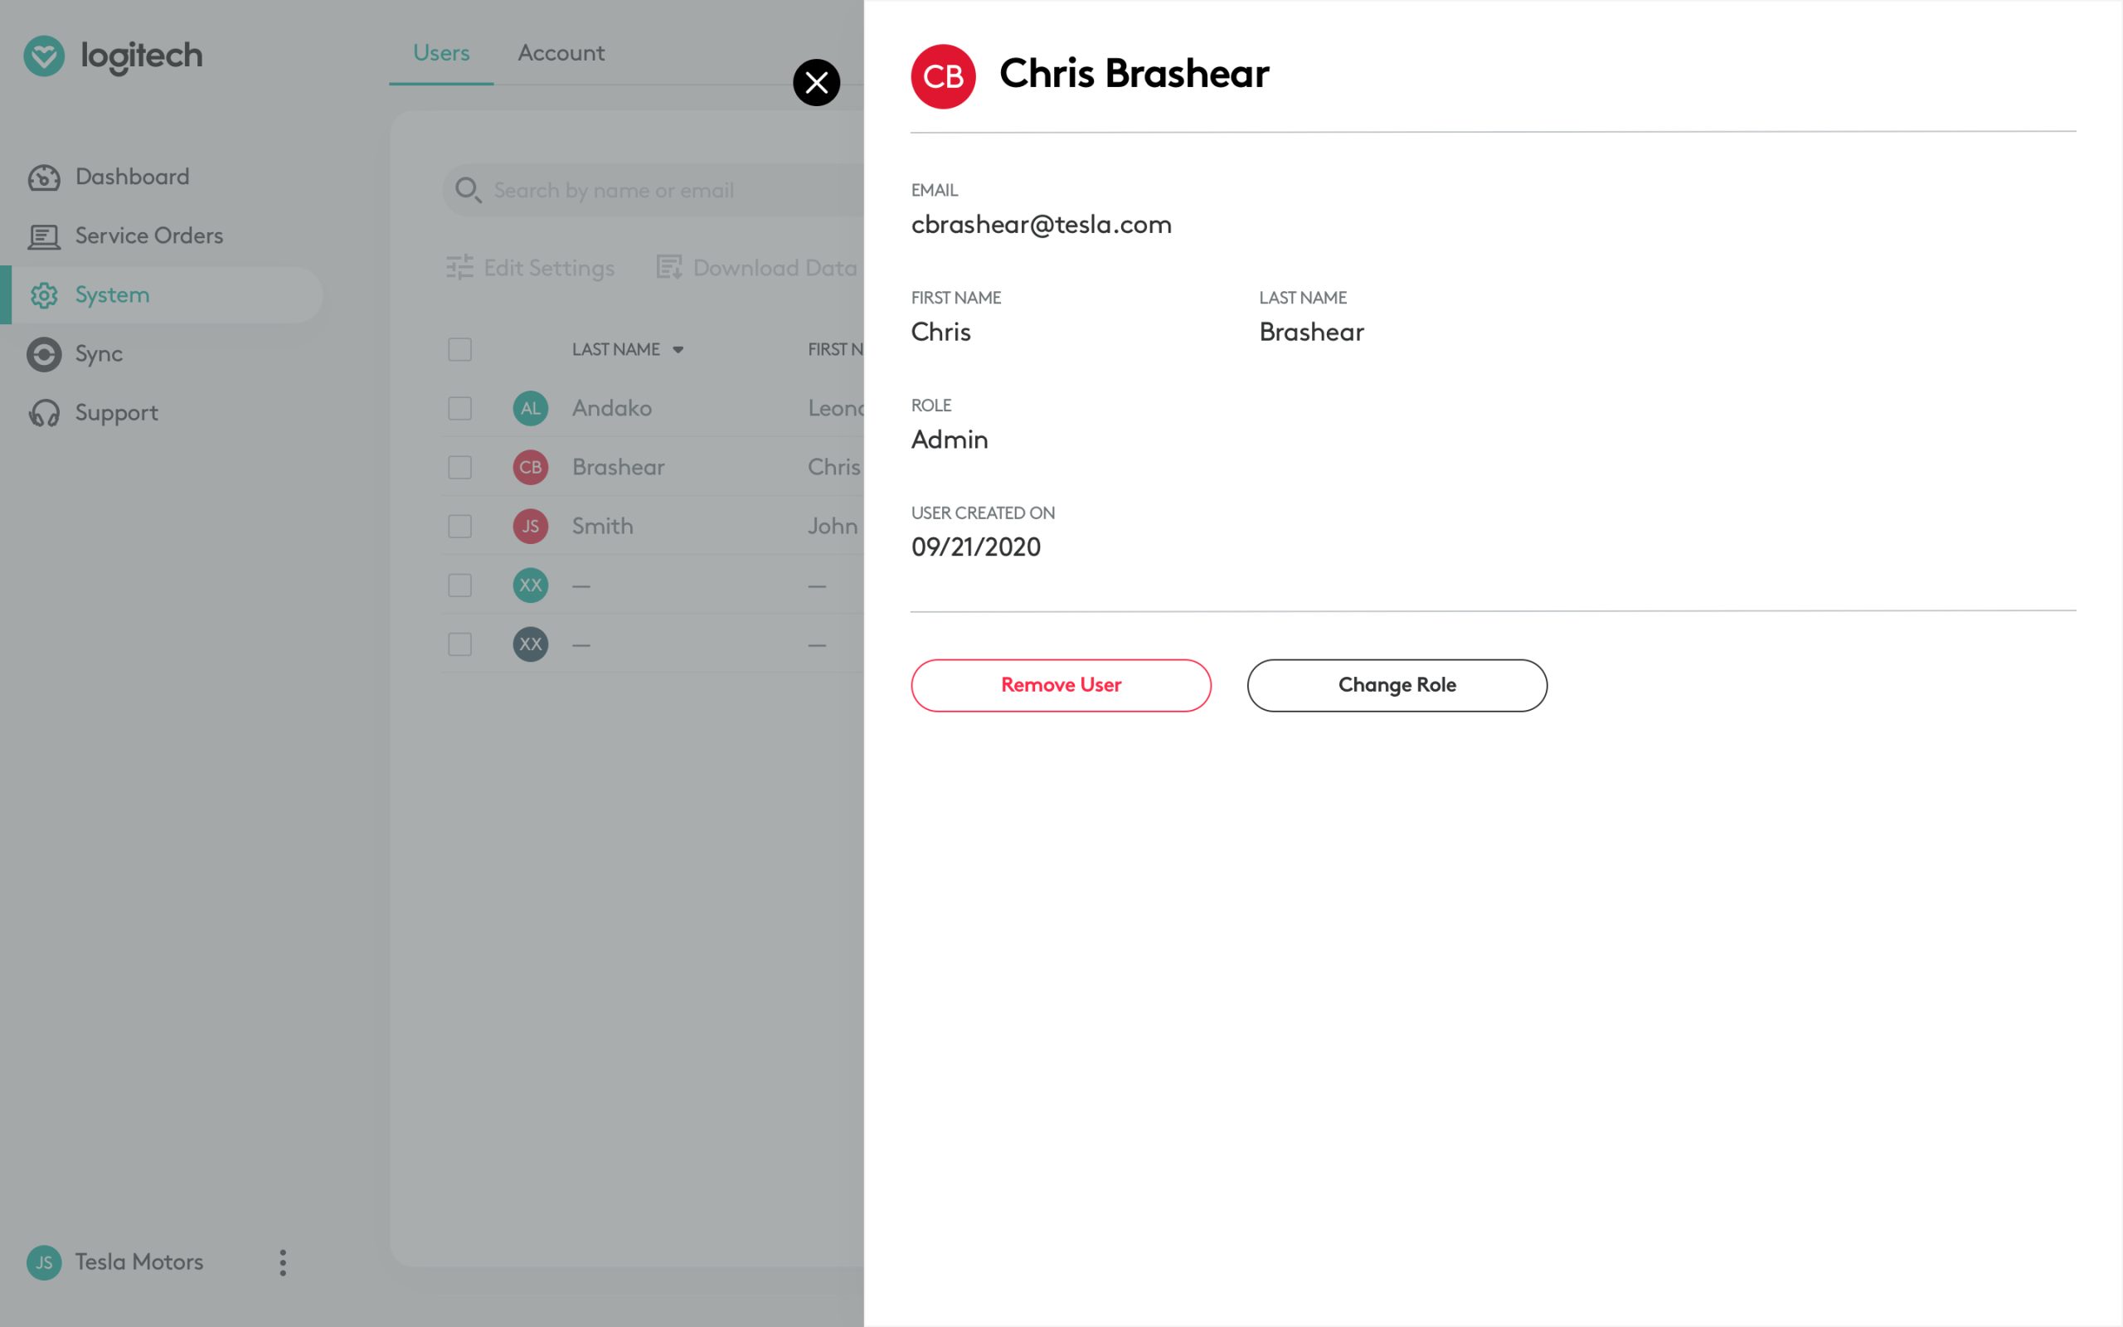The image size is (2123, 1327).
Task: Click the CB avatar in Brashear row
Action: click(531, 467)
